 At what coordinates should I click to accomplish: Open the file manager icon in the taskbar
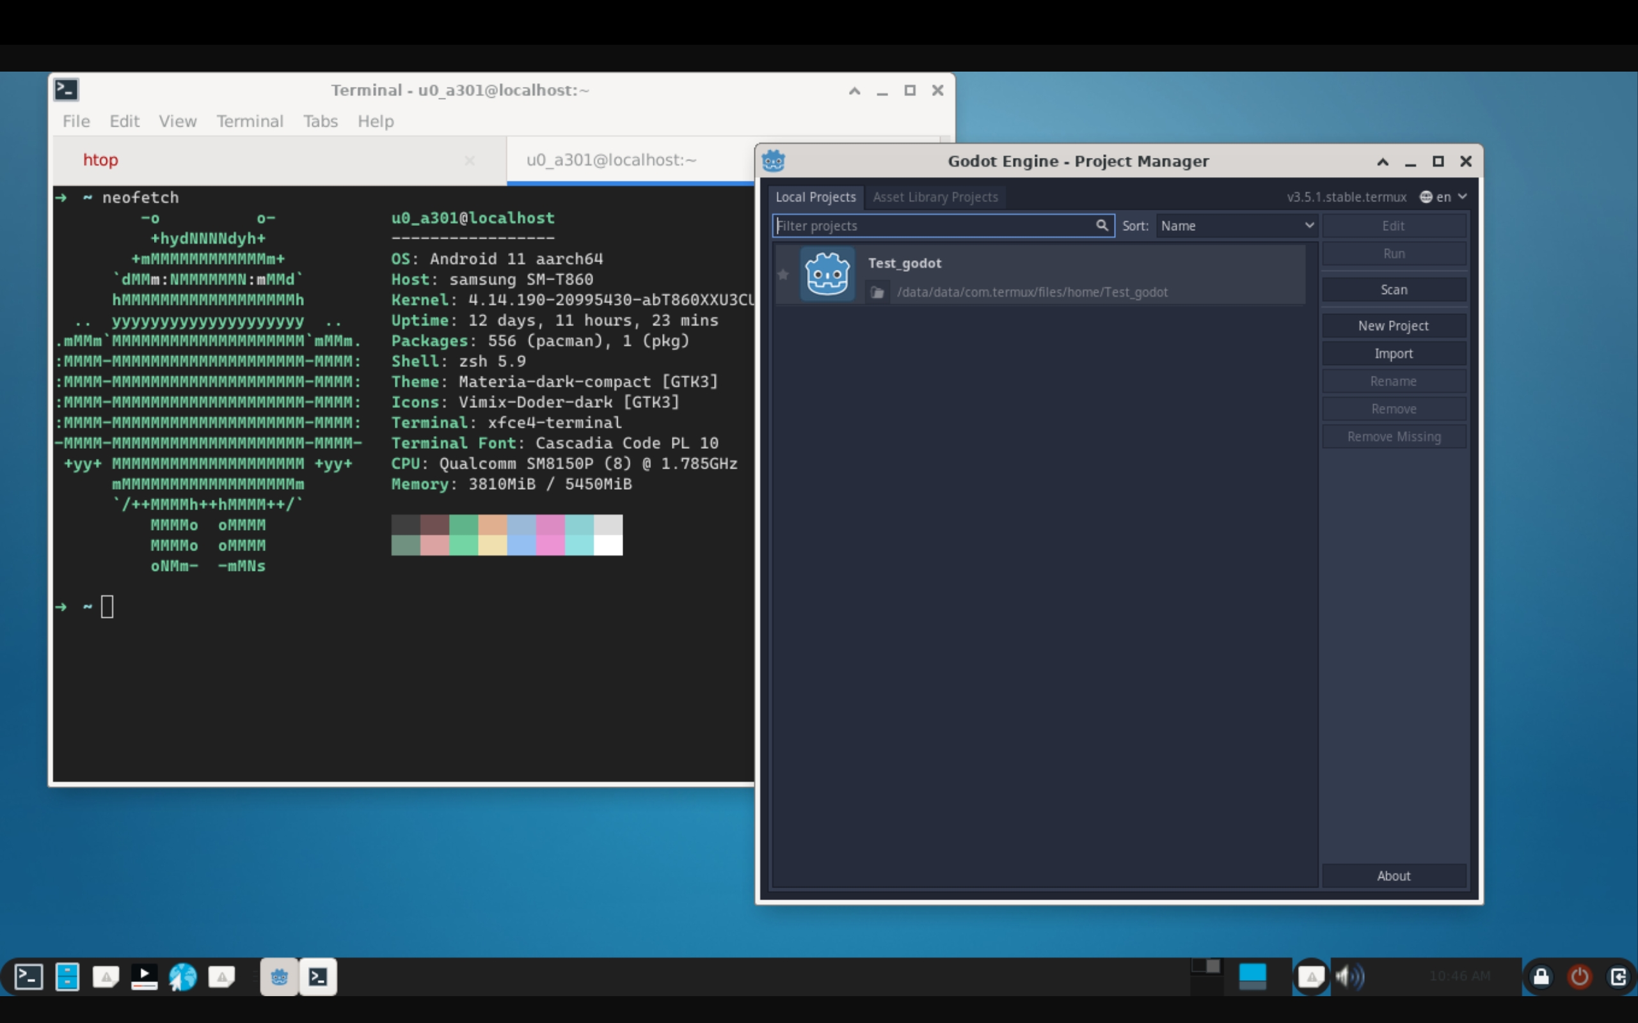click(x=68, y=976)
